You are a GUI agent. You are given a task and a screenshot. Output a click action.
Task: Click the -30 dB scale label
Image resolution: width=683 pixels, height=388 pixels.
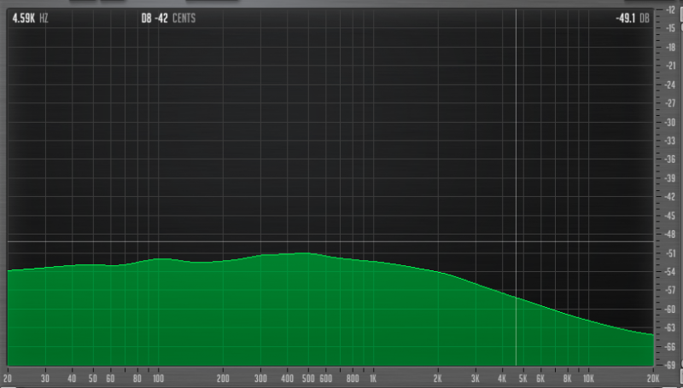pyautogui.click(x=669, y=122)
